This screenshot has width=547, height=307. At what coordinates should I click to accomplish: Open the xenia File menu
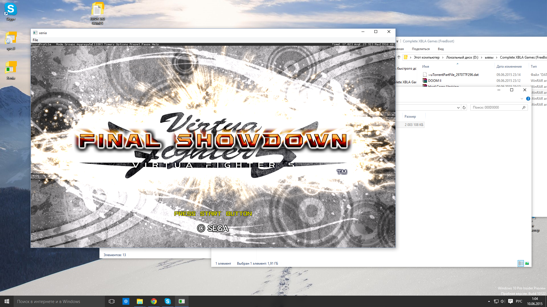pos(35,40)
